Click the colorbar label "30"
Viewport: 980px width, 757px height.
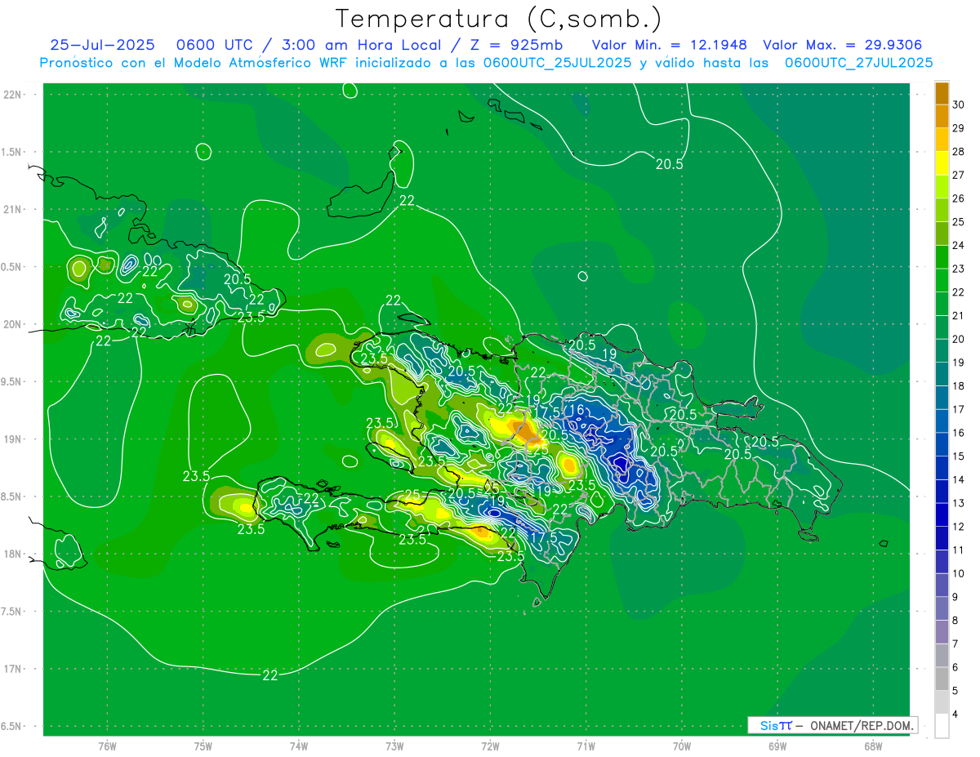(x=960, y=105)
